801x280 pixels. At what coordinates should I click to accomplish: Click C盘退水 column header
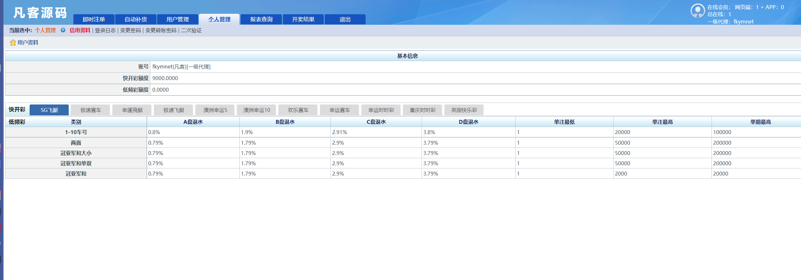click(x=376, y=122)
